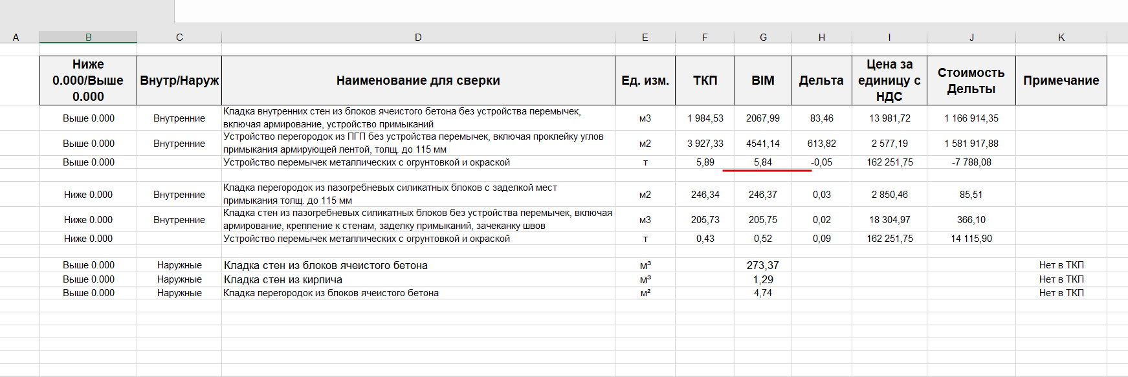
Task: Select unit cell 'м3' in 205,73 row
Action: click(645, 220)
